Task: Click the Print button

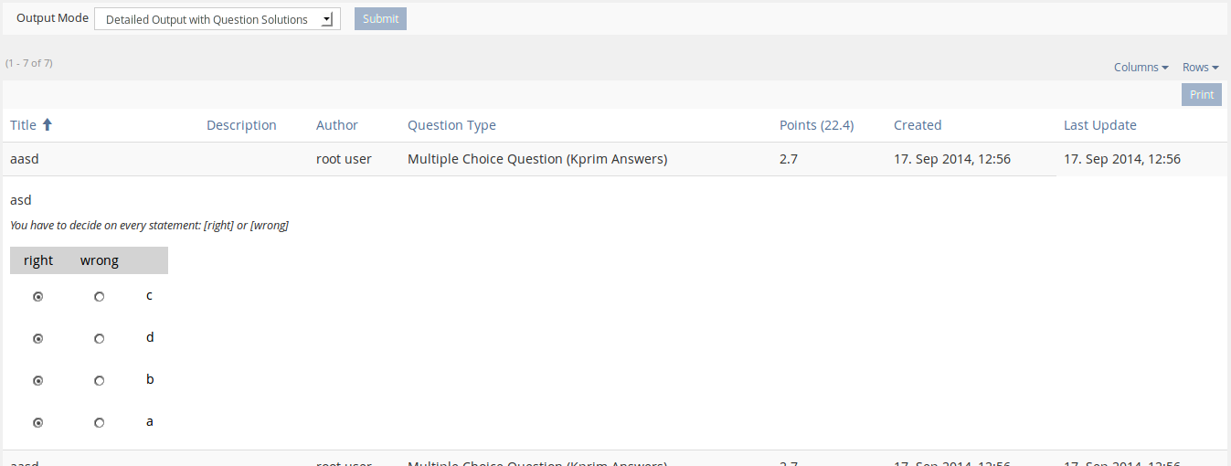Action: pos(1201,95)
